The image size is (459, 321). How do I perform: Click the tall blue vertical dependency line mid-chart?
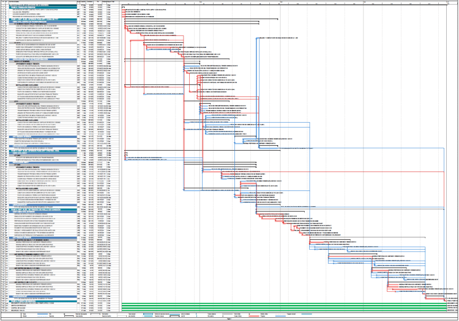(256, 92)
